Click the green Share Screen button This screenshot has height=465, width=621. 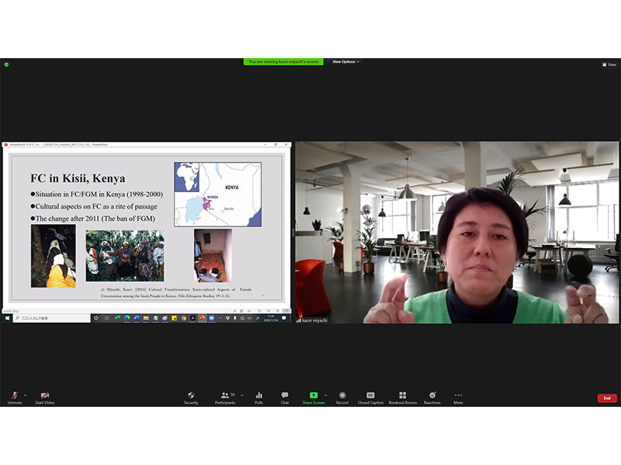point(314,397)
